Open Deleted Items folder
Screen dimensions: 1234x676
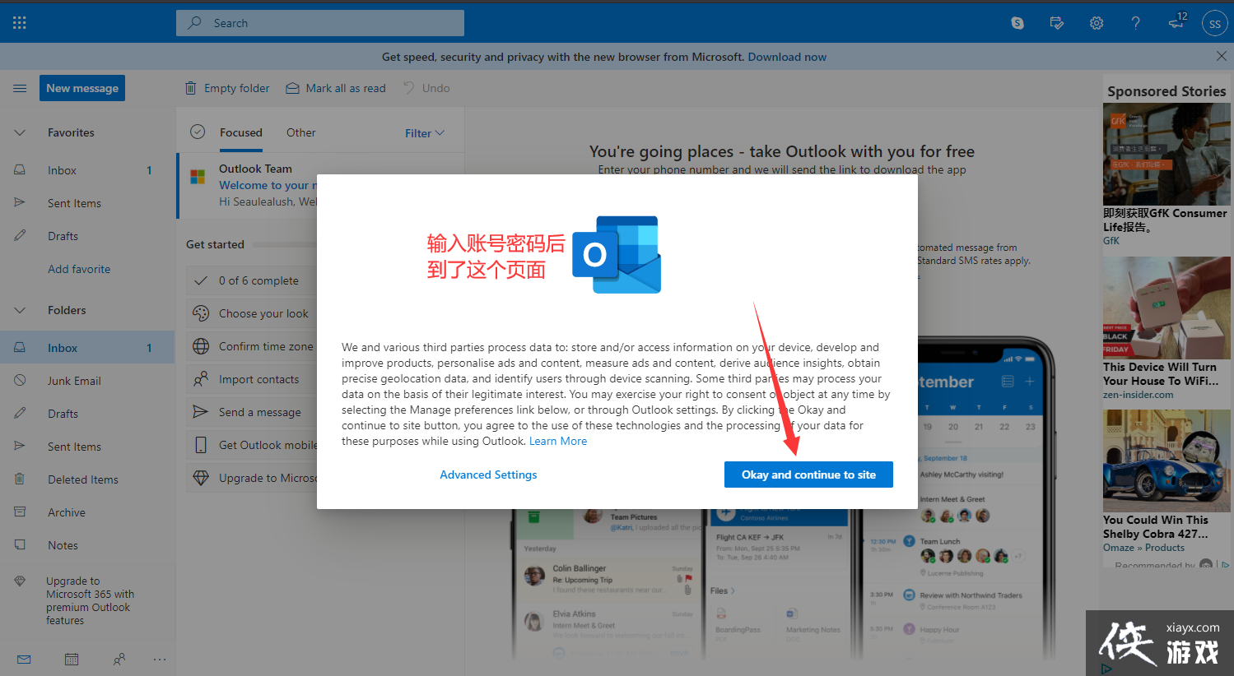87,479
